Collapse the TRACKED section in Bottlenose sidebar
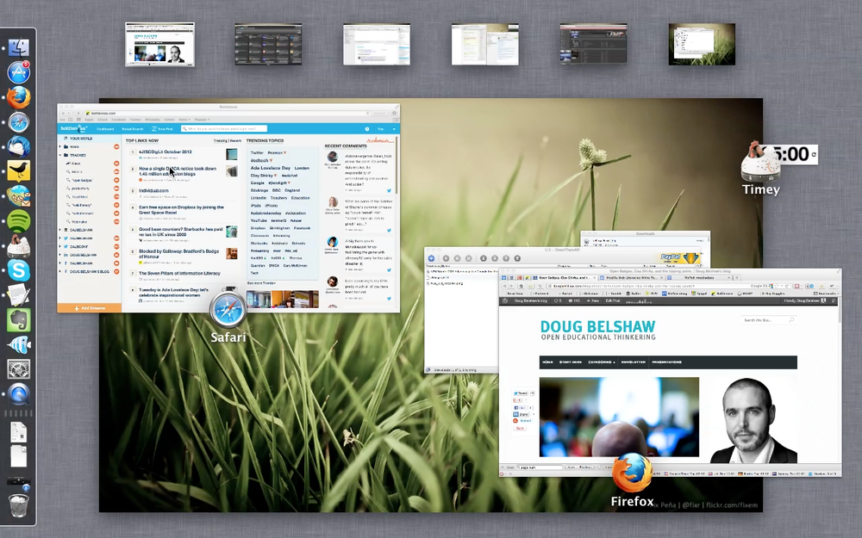The height and width of the screenshot is (538, 862). pos(61,155)
